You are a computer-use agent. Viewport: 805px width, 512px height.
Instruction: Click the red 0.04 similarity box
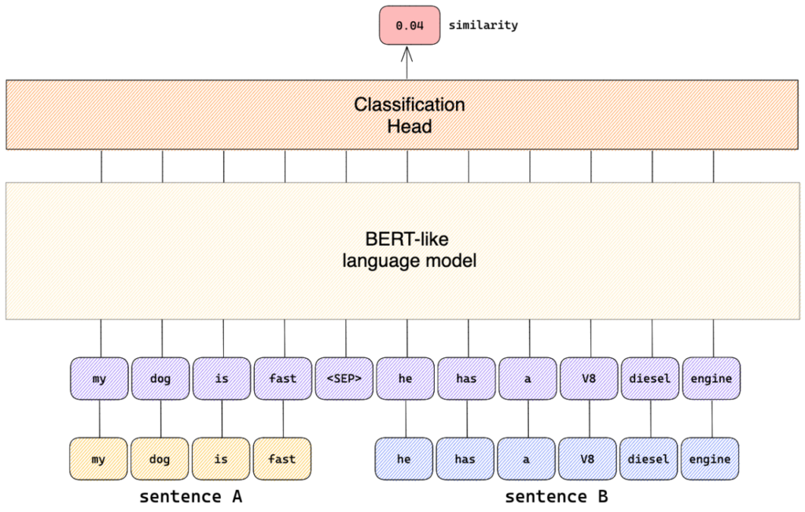(410, 25)
